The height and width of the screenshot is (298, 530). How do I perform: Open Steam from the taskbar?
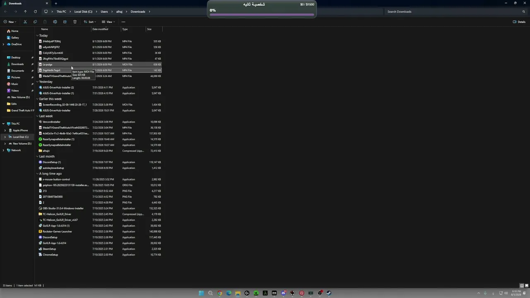coord(329,293)
